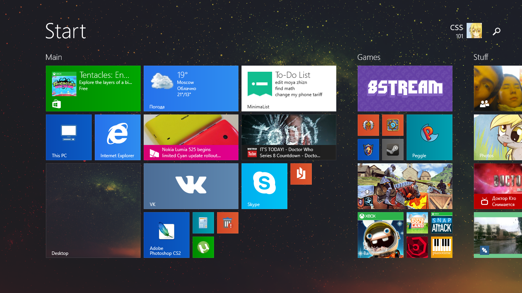Click the 'Main' group heading

click(x=53, y=57)
